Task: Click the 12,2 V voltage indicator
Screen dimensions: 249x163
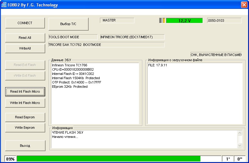Action: click(184, 21)
